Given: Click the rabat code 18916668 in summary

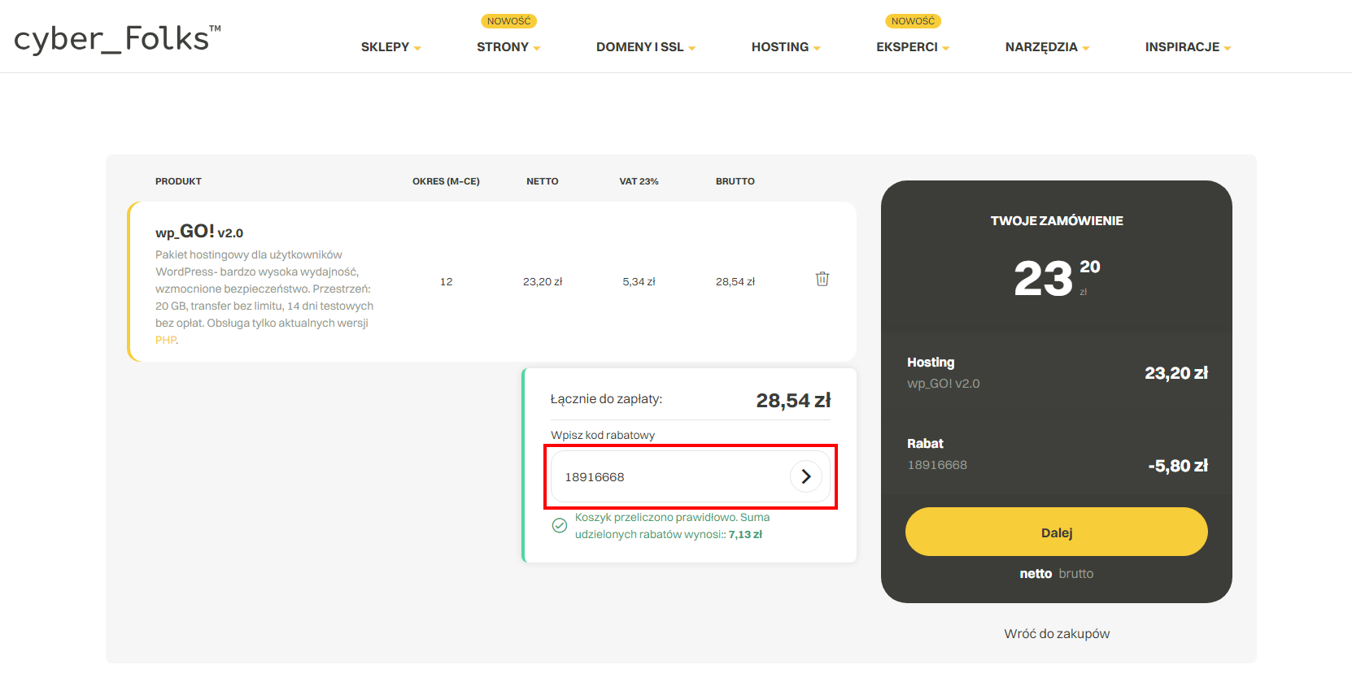Looking at the screenshot, I should coord(937,465).
